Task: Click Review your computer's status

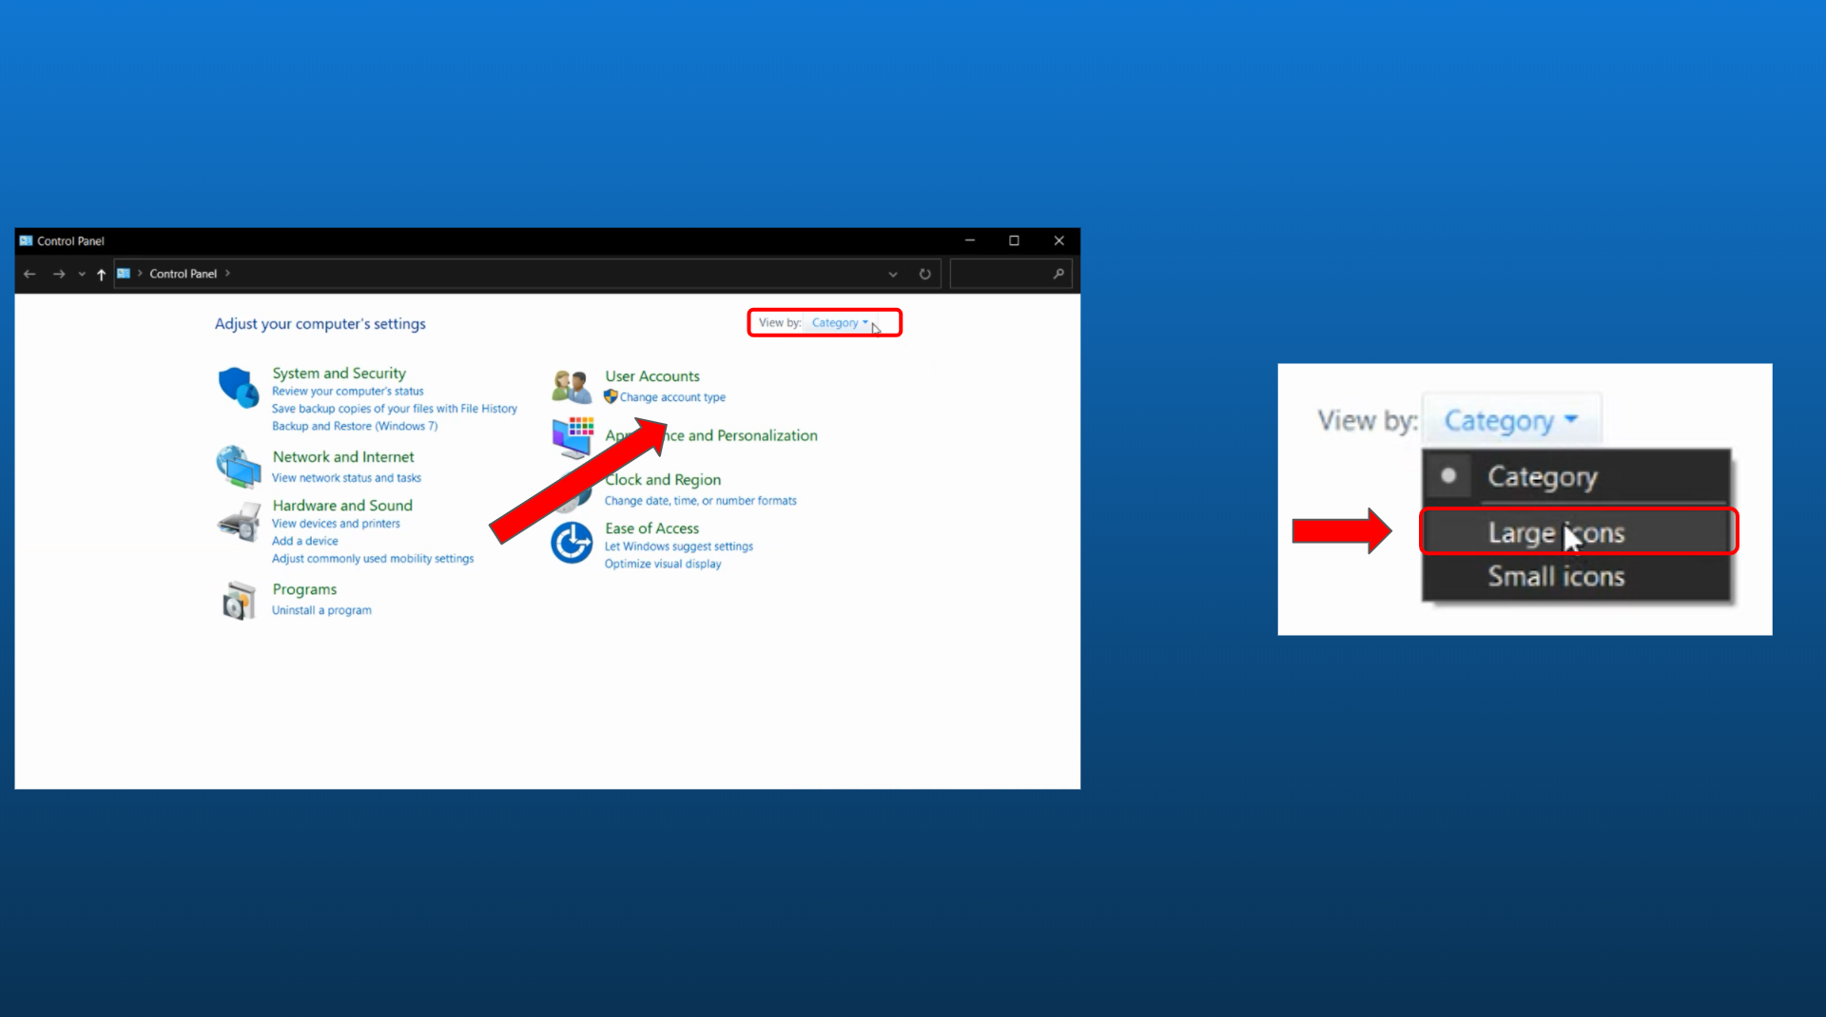Action: pyautogui.click(x=347, y=391)
